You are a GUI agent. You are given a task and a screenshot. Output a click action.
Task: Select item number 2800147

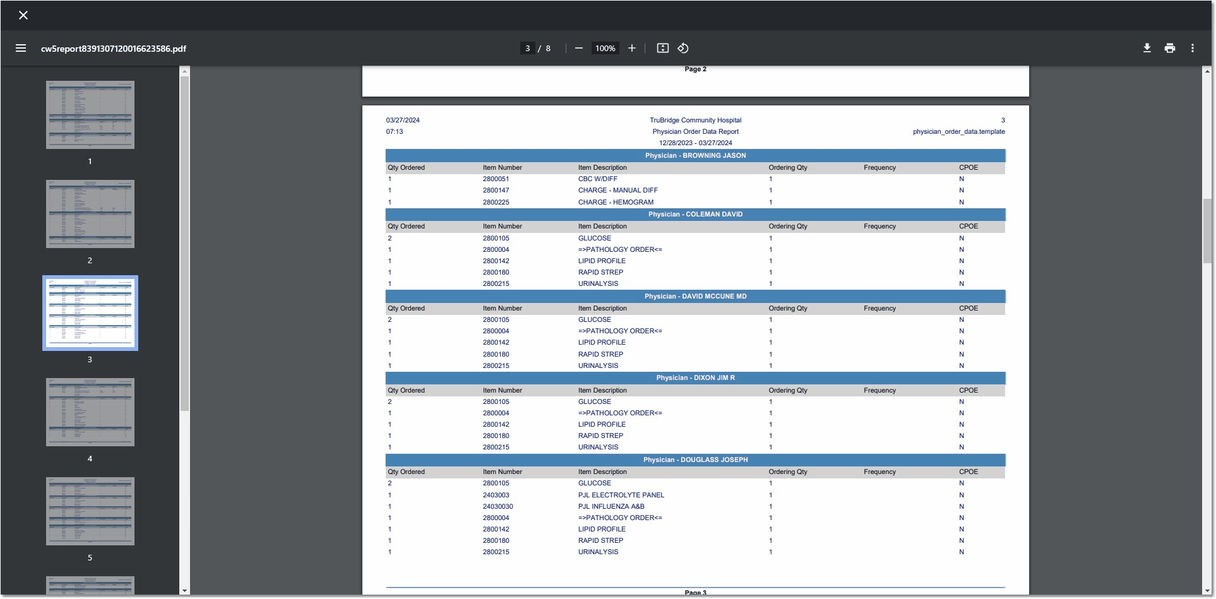(x=496, y=190)
